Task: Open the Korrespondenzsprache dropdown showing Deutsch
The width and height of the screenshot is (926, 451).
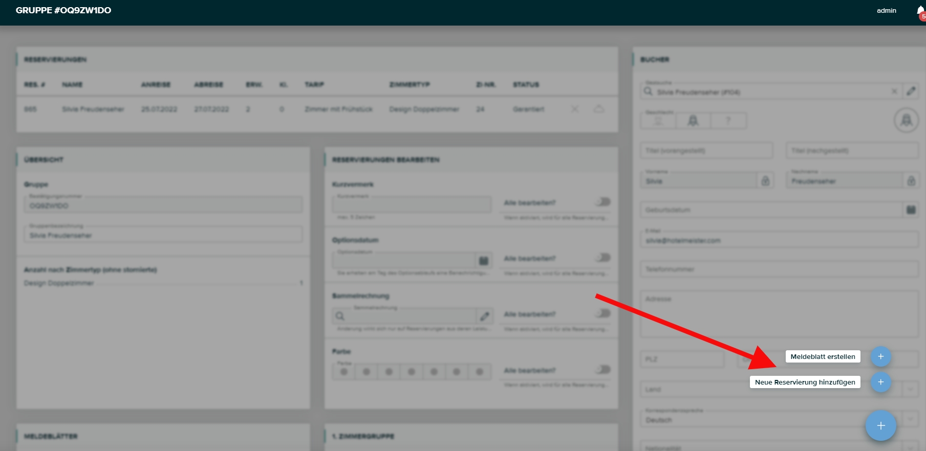Action: [x=910, y=419]
